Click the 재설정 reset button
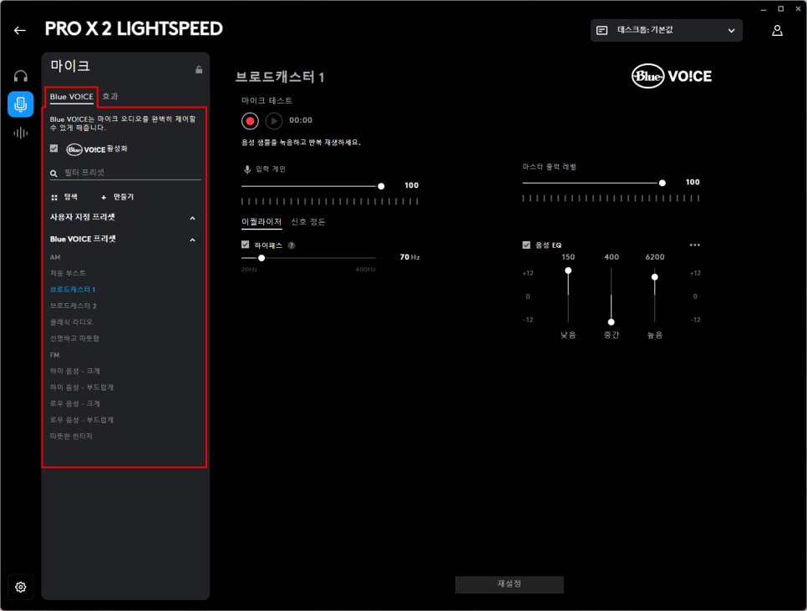807x611 pixels. point(509,584)
